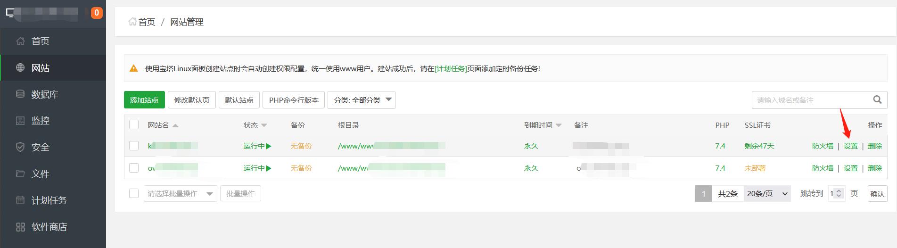Open the 软件商店 grid icon
The width and height of the screenshot is (897, 248).
(20, 227)
